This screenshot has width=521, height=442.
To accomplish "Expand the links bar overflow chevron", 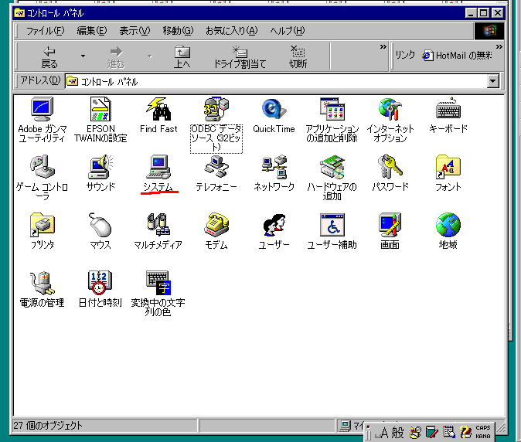I will (x=499, y=48).
